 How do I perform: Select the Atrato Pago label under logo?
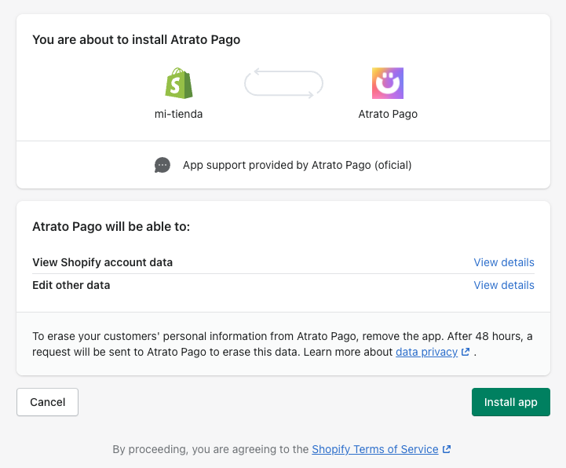click(388, 114)
